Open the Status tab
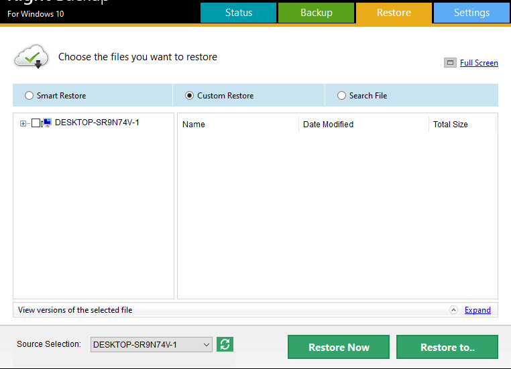The image size is (511, 369). point(238,13)
